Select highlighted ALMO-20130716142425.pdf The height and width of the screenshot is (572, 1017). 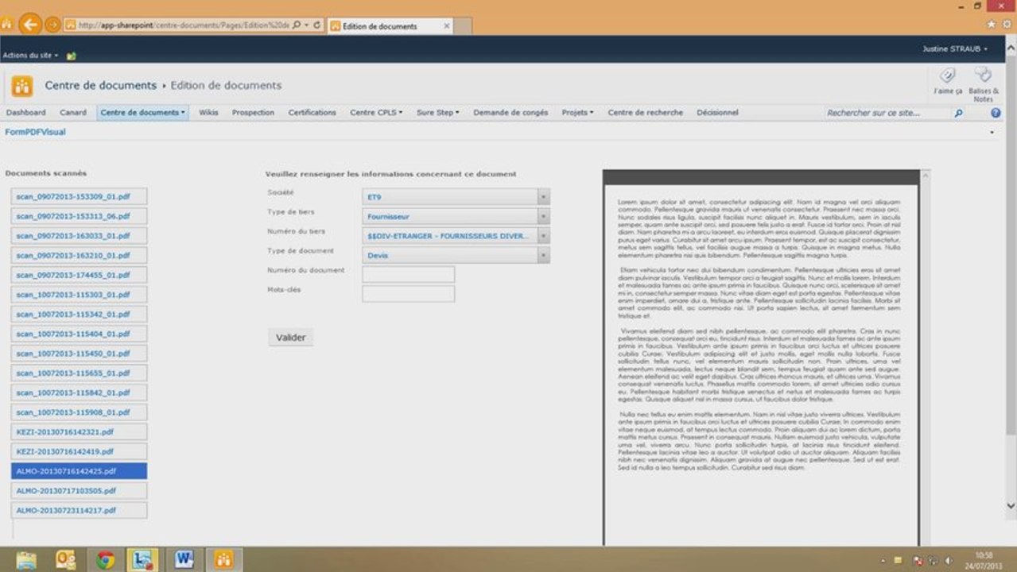tap(79, 471)
